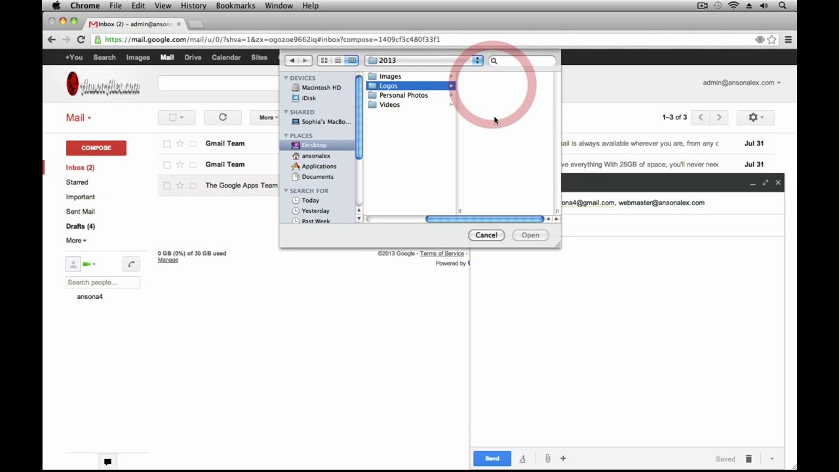
Task: Bookmark this page with star icon
Action: point(772,40)
